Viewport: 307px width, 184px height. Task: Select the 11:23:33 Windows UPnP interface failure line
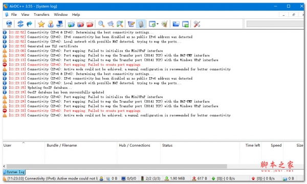point(114,106)
